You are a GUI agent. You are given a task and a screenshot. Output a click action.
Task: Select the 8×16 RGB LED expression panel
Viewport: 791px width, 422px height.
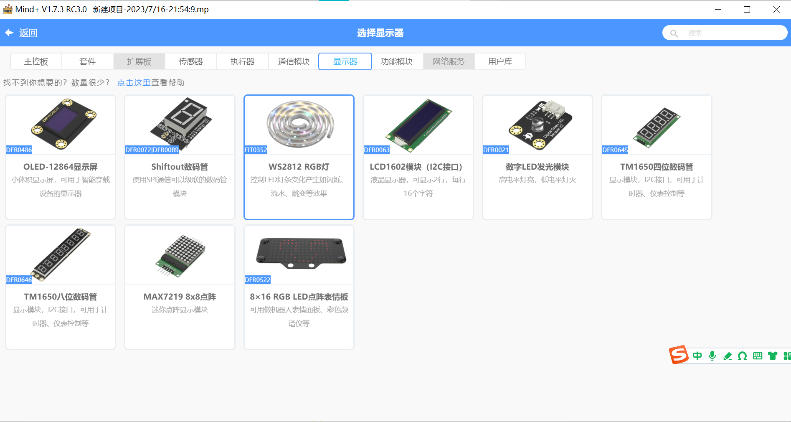(x=299, y=287)
